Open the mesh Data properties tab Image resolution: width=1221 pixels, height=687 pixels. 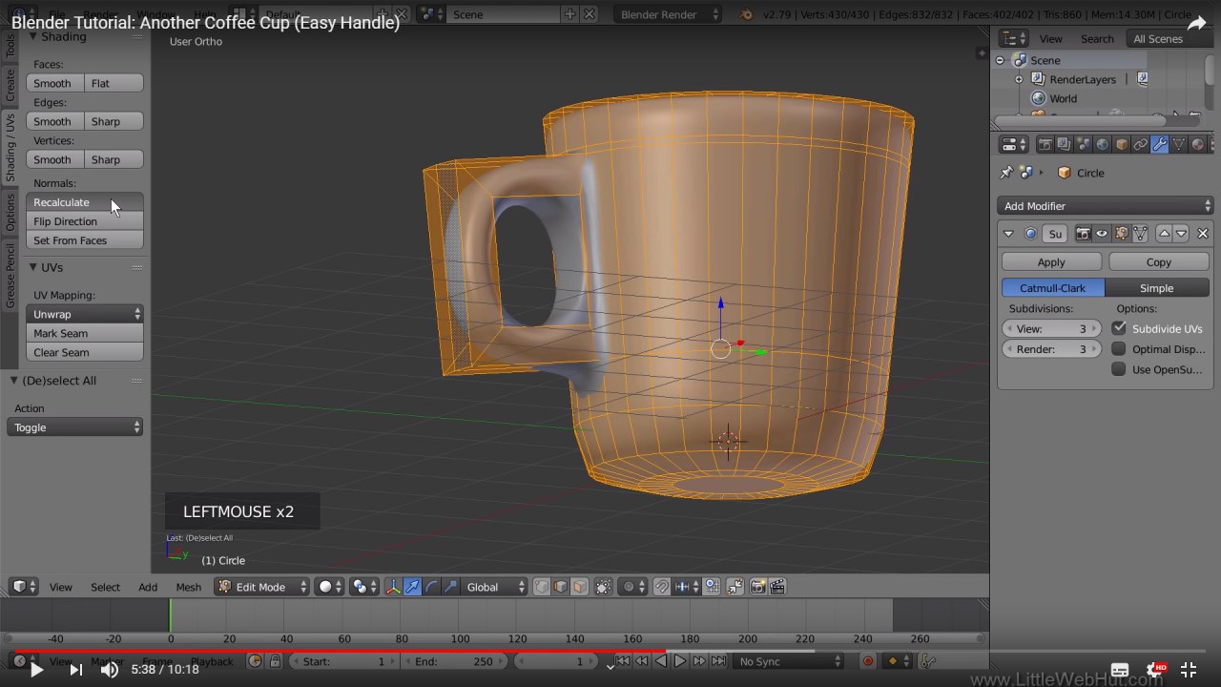[1179, 144]
